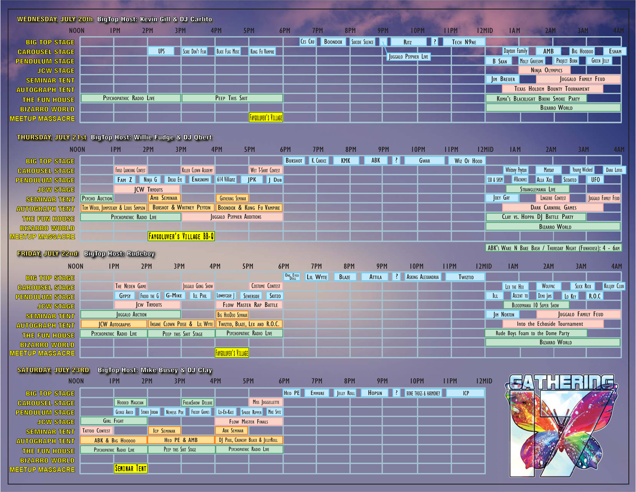Screen dimensions: 636x492
Task: Click The Neden Game block
Action: click(131, 286)
